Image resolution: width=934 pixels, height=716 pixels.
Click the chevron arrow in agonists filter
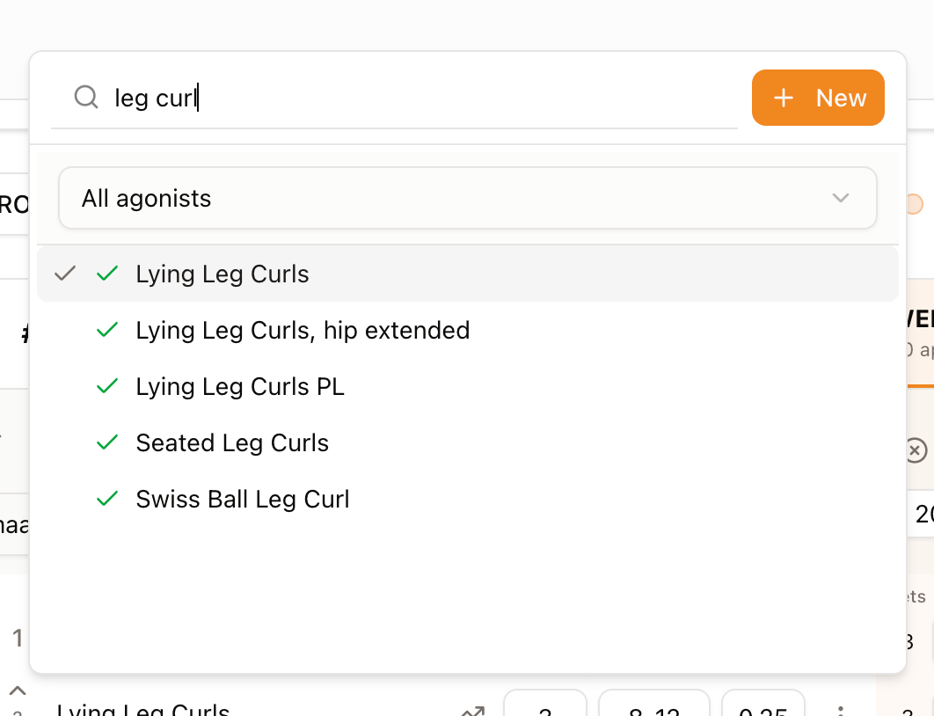[x=841, y=198]
